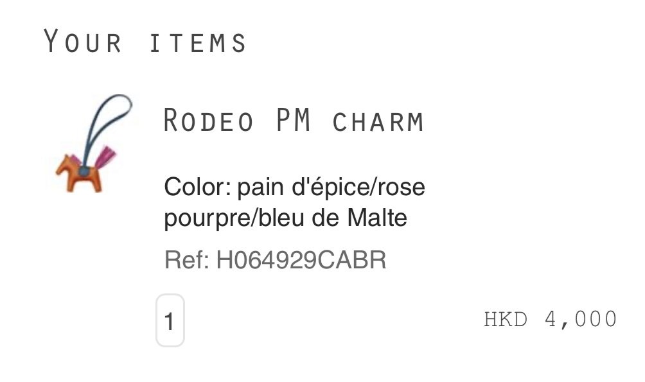Image resolution: width=645 pixels, height=382 pixels.
Task: Click the word Your in heading
Action: click(x=83, y=41)
